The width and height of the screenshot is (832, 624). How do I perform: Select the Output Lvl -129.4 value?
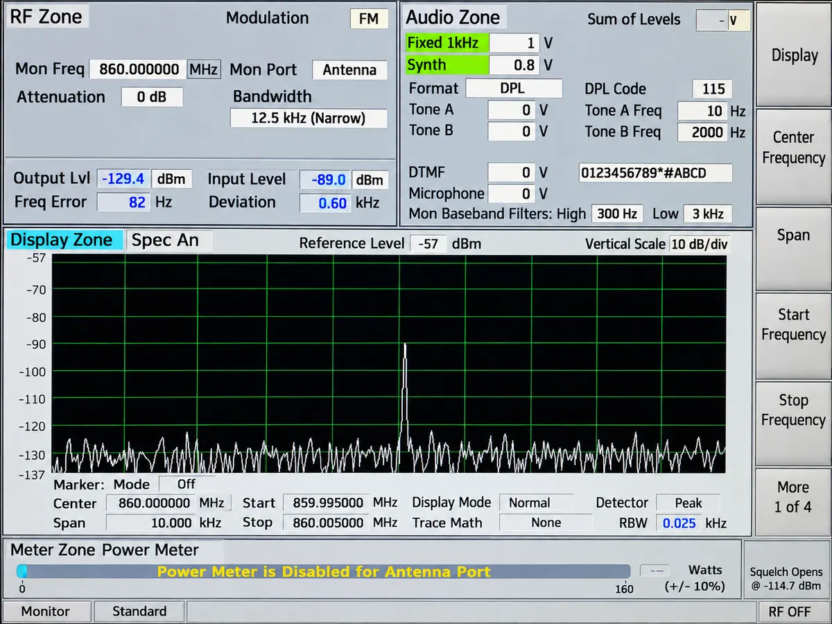point(123,179)
